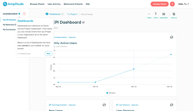Screen dimensions: 193x111
Task: Click the blue dot beside DASHBOARDS
Action: click(x=19, y=14)
